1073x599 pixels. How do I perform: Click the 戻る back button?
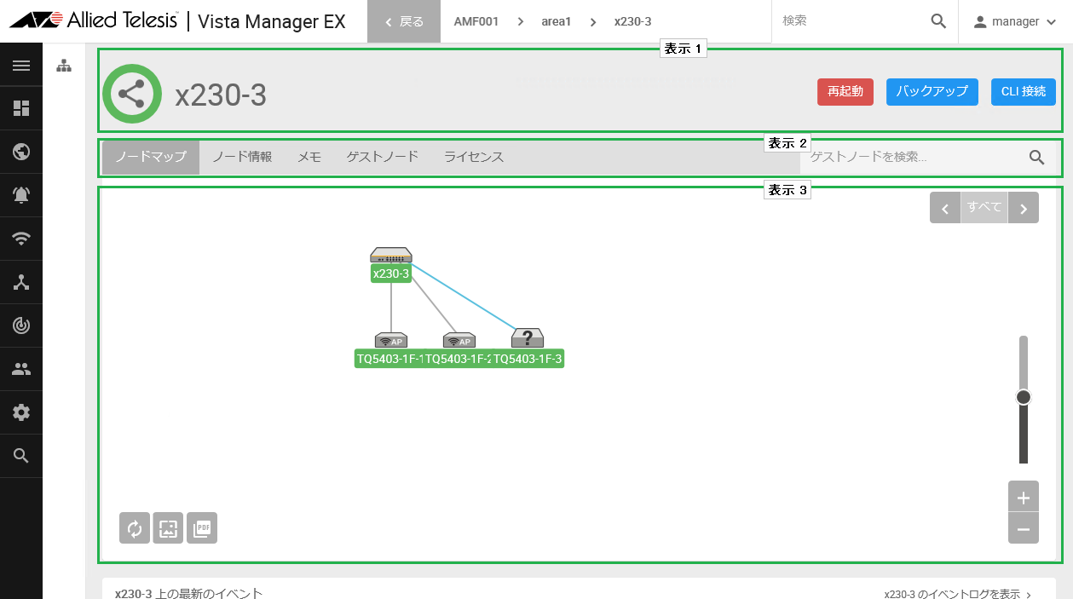(404, 21)
